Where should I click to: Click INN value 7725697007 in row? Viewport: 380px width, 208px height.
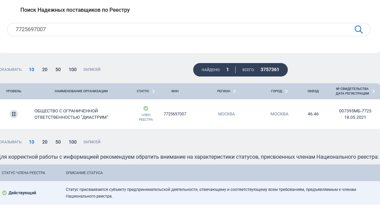(x=175, y=114)
